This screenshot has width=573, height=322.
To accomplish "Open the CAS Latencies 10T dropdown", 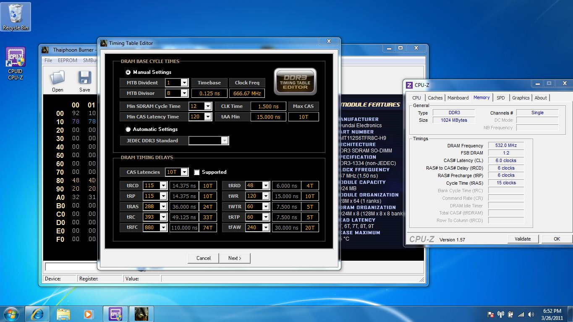I will pyautogui.click(x=185, y=172).
